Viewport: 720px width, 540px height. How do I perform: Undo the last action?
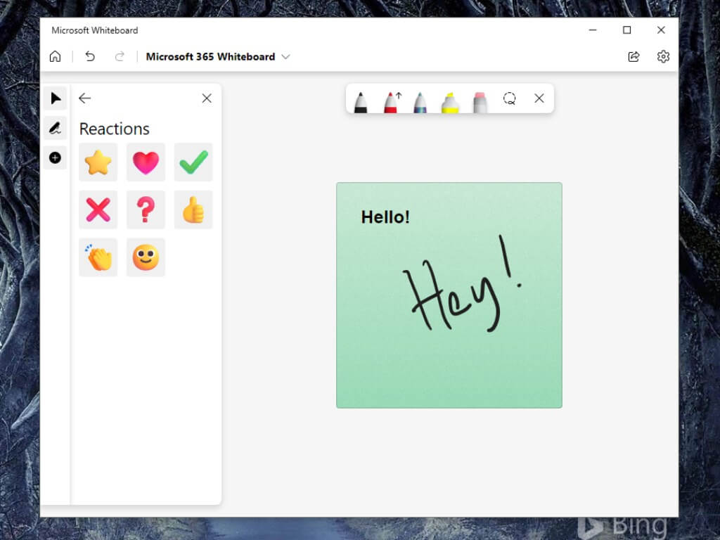(90, 56)
